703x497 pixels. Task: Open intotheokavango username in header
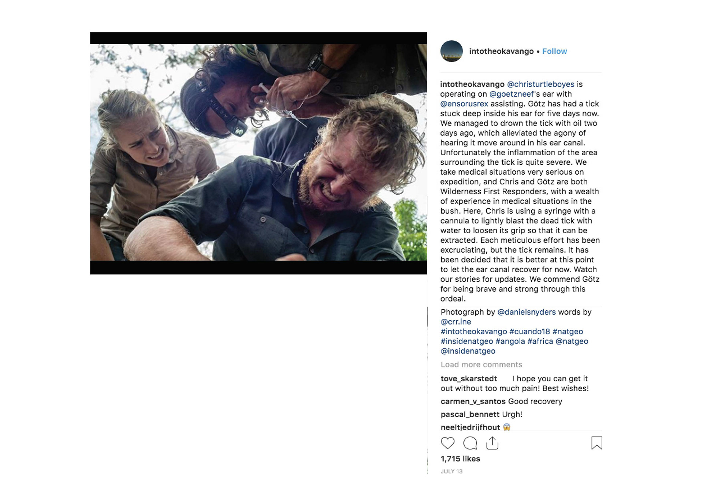(501, 51)
